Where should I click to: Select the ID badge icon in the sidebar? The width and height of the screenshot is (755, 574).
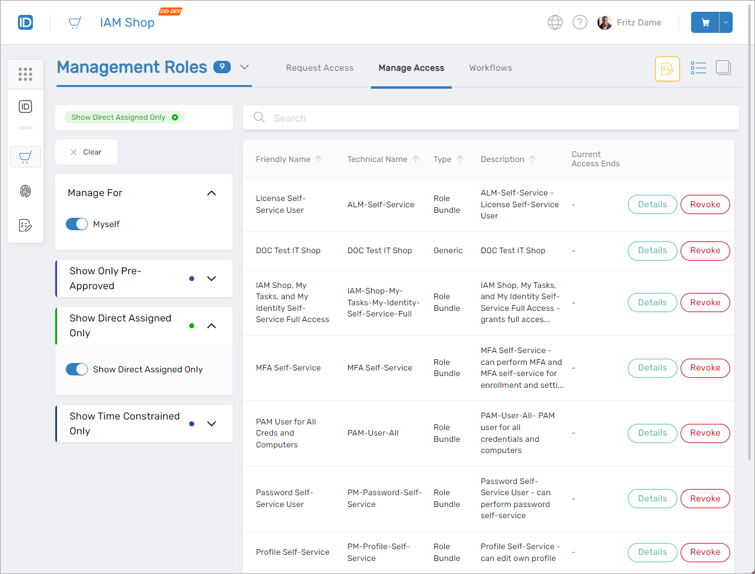tap(25, 107)
